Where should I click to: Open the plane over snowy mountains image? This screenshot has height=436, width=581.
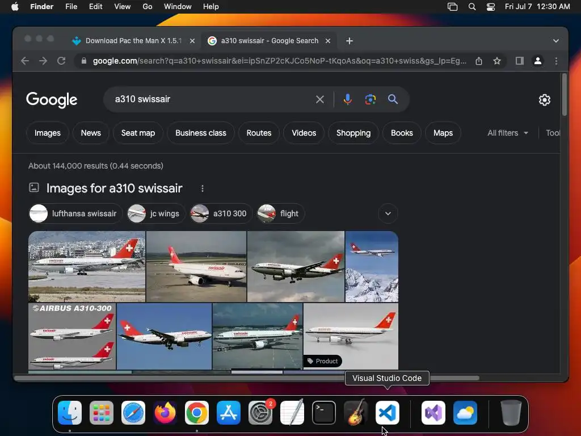(372, 267)
